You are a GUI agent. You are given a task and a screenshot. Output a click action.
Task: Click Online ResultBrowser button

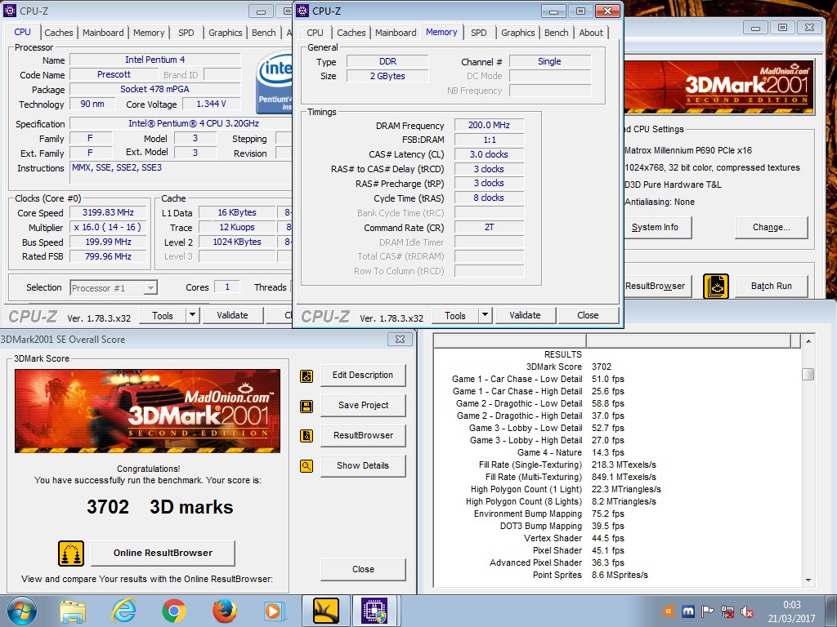(163, 553)
